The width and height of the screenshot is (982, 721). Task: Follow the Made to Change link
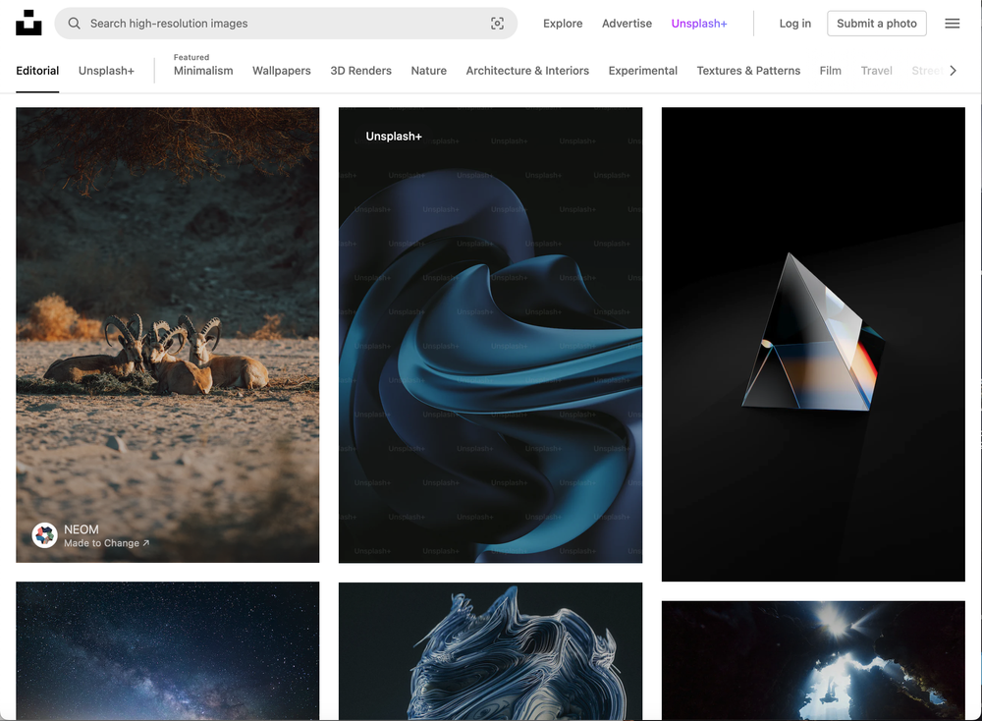(x=106, y=543)
